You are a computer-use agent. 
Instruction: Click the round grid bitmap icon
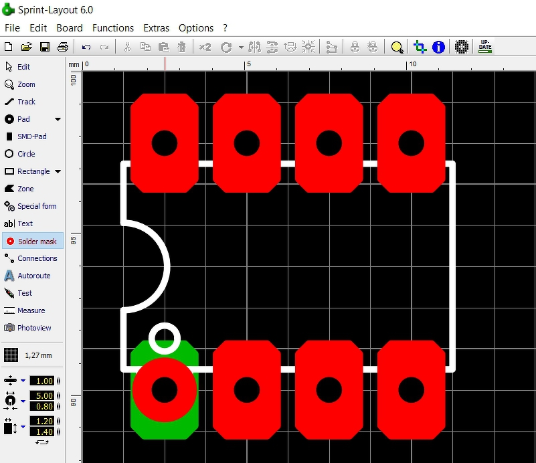pyautogui.click(x=462, y=47)
